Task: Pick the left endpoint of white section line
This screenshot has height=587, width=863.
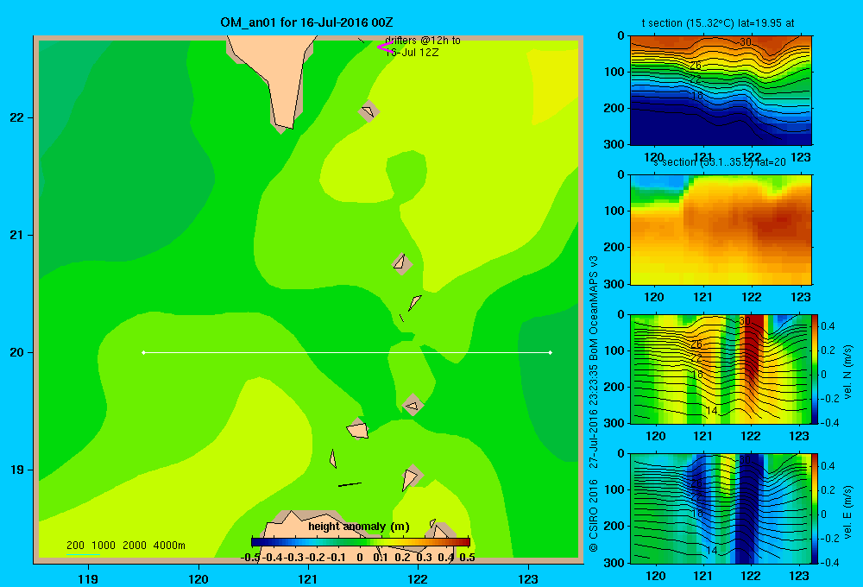Action: point(143,352)
